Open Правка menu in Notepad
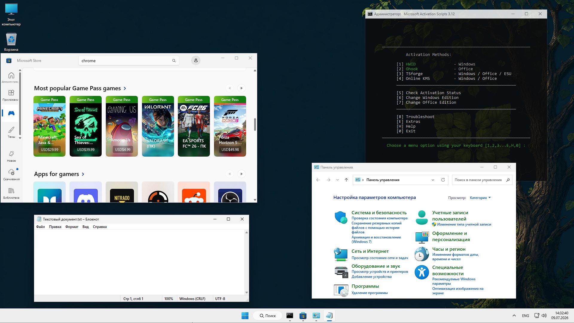This screenshot has width=574, height=323. click(x=55, y=227)
